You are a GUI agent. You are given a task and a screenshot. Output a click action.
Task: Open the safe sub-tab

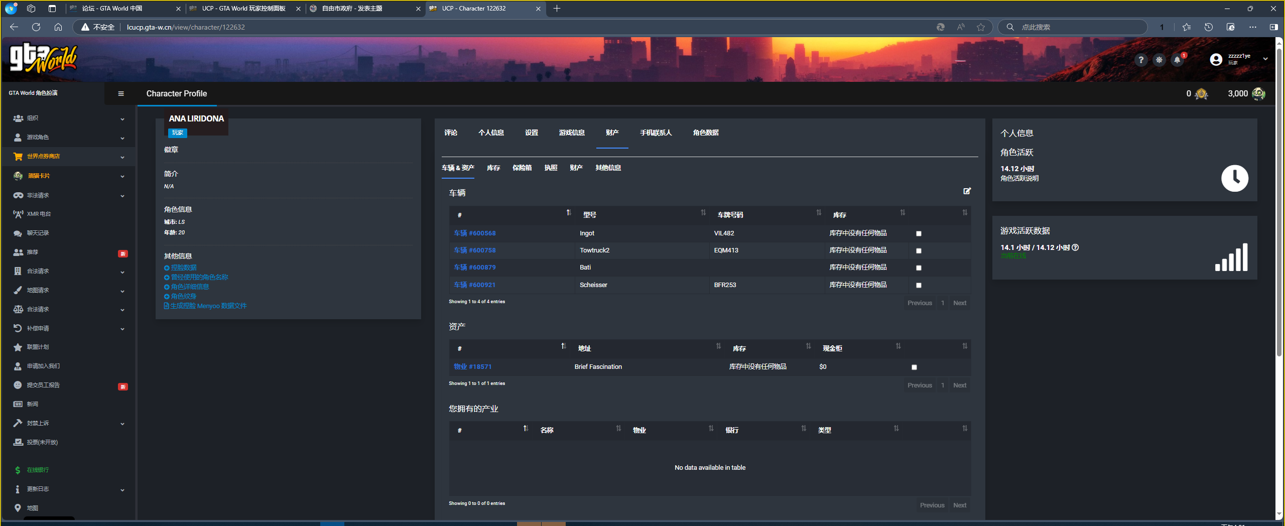(x=522, y=168)
